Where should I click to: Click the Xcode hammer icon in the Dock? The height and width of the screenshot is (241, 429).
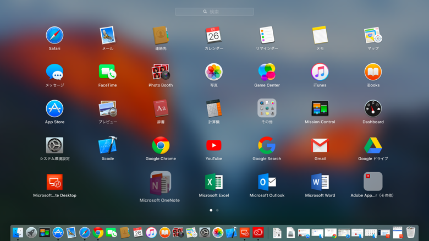(232, 233)
